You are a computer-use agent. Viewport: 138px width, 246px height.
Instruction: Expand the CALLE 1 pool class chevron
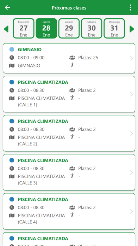pos(131,94)
